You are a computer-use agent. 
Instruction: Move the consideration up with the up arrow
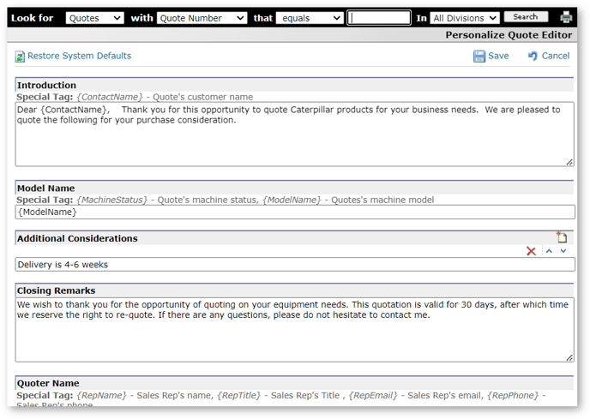coord(549,251)
